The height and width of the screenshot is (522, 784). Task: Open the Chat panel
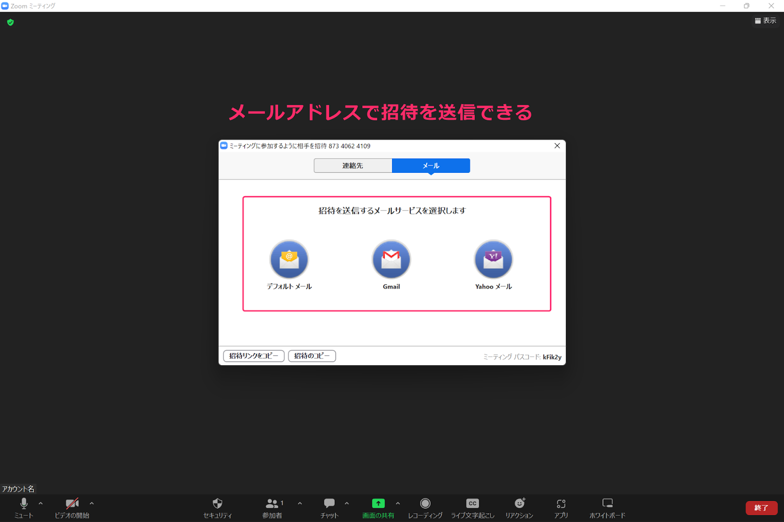(x=329, y=508)
